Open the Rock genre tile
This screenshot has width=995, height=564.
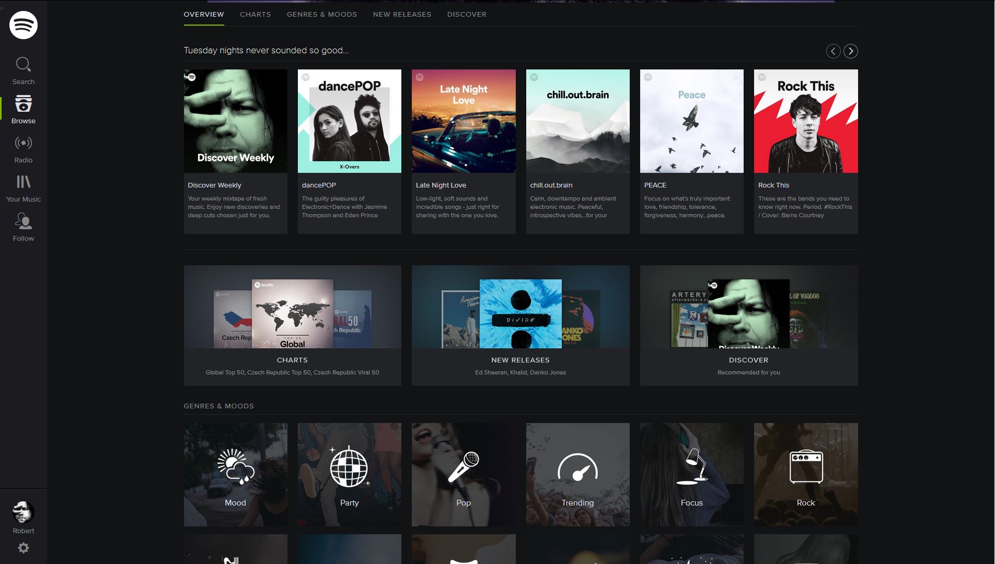(x=806, y=474)
